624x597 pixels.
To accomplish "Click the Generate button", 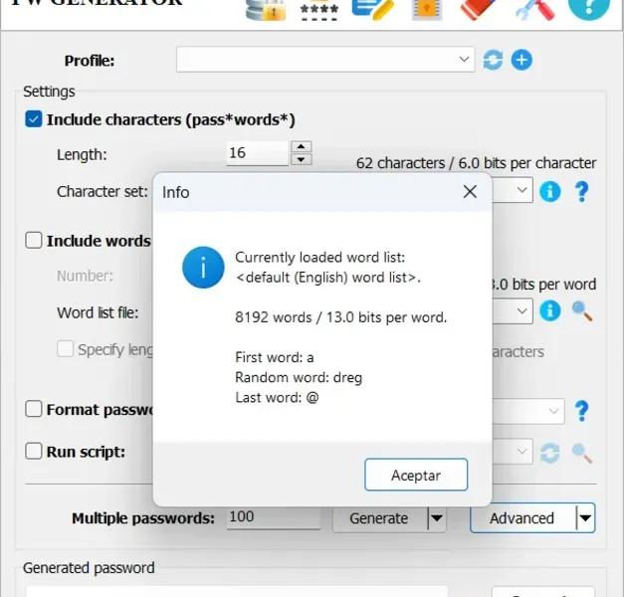I will click(x=379, y=518).
